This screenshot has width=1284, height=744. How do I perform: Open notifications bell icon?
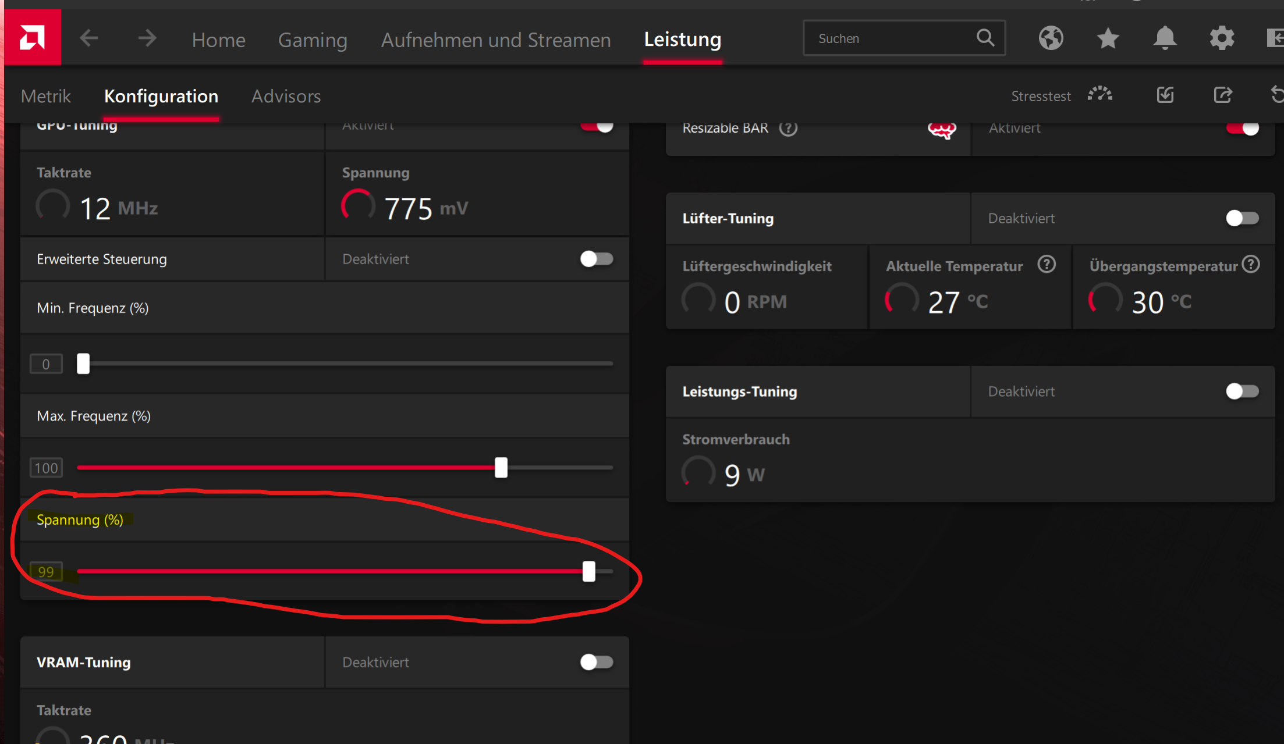[1165, 38]
